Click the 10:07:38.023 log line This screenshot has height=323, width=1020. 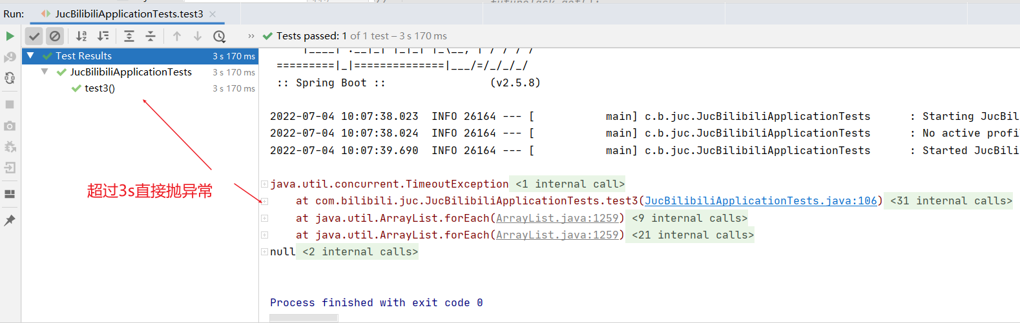644,117
